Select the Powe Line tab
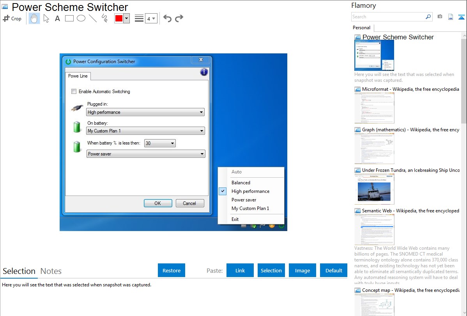The width and height of the screenshot is (467, 316). pos(78,76)
